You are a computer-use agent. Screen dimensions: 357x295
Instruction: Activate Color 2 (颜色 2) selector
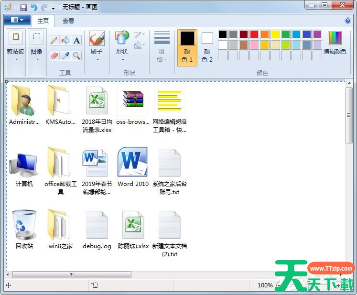[207, 47]
